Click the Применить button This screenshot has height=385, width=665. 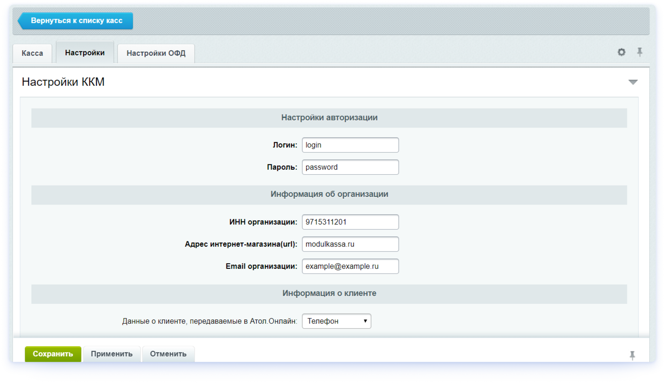112,354
